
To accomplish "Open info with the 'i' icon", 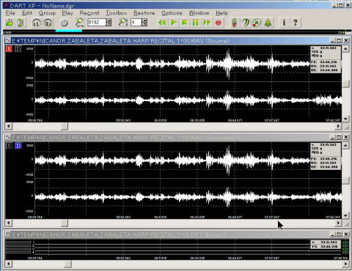I will 284,23.
